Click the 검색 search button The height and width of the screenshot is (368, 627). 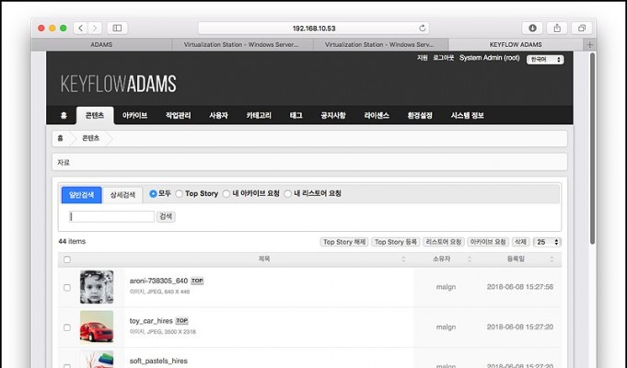coord(166,216)
